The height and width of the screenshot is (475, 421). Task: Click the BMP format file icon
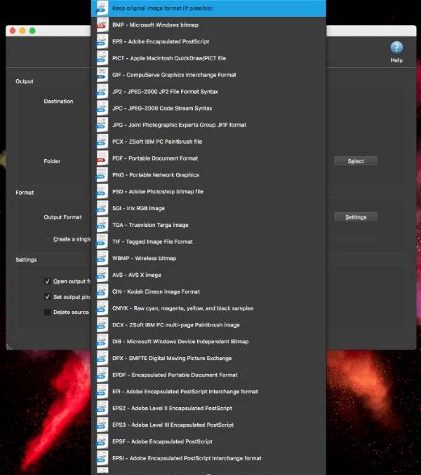(x=102, y=25)
